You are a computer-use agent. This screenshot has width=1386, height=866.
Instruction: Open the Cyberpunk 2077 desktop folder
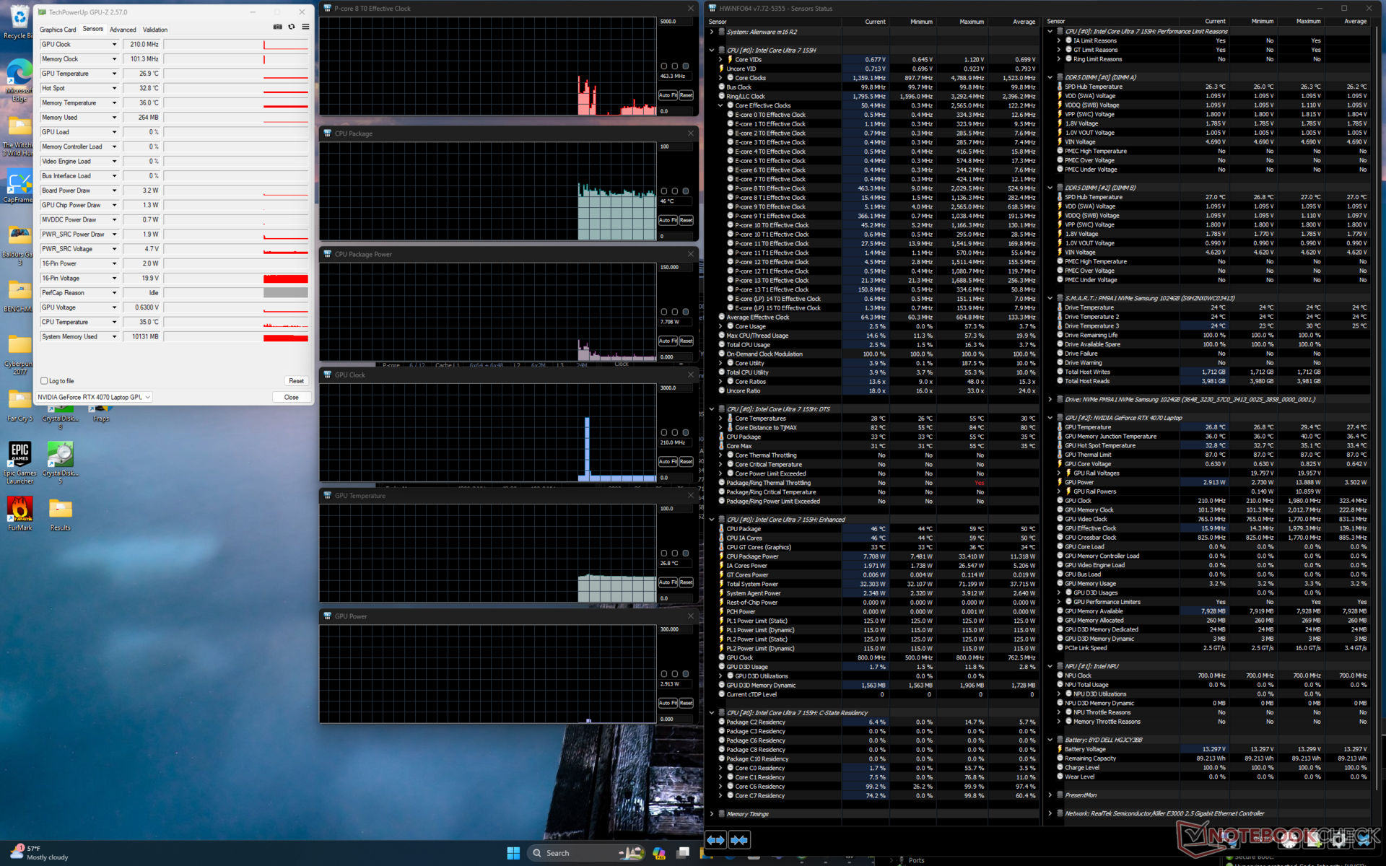(x=19, y=355)
